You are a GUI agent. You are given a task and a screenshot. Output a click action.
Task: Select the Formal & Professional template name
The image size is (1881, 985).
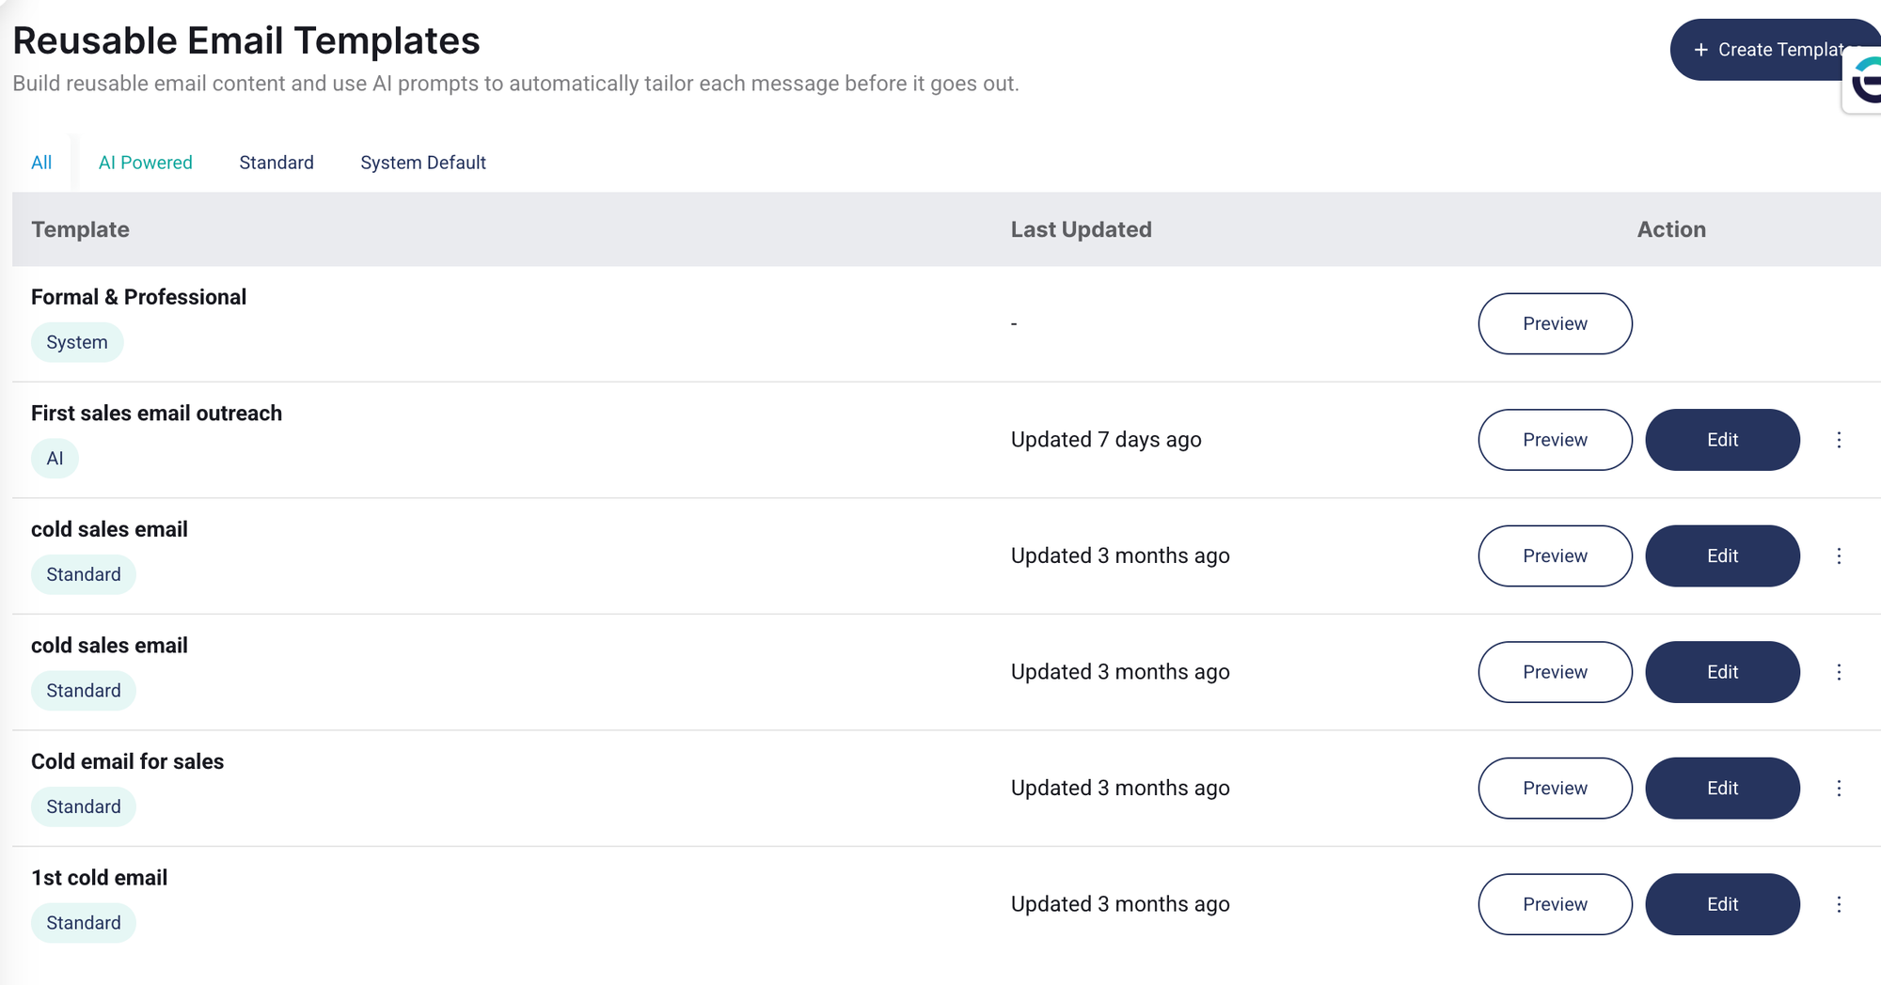coord(138,297)
